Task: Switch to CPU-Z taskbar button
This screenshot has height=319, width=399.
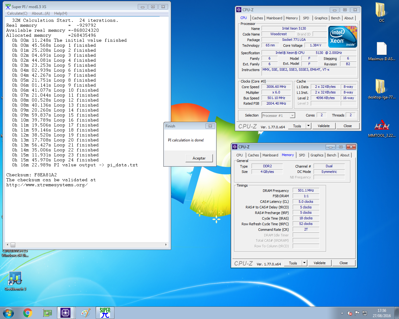Action: coord(66,313)
